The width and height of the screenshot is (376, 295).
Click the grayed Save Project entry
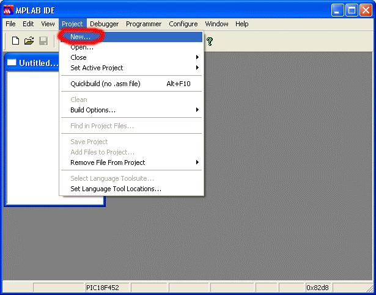(131, 142)
